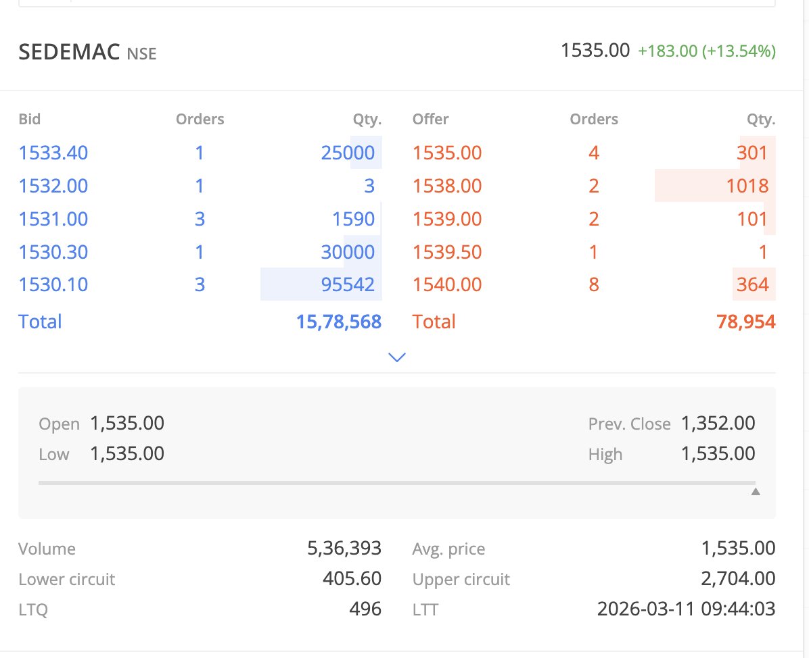Click the SEDEMAC stock symbol heading
Viewport: 809px width, 658px height.
(x=69, y=52)
